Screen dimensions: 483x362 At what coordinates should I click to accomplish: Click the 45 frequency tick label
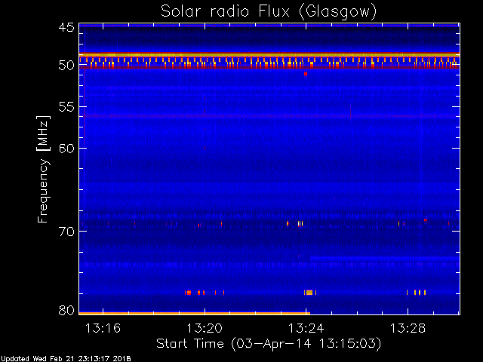pos(66,27)
